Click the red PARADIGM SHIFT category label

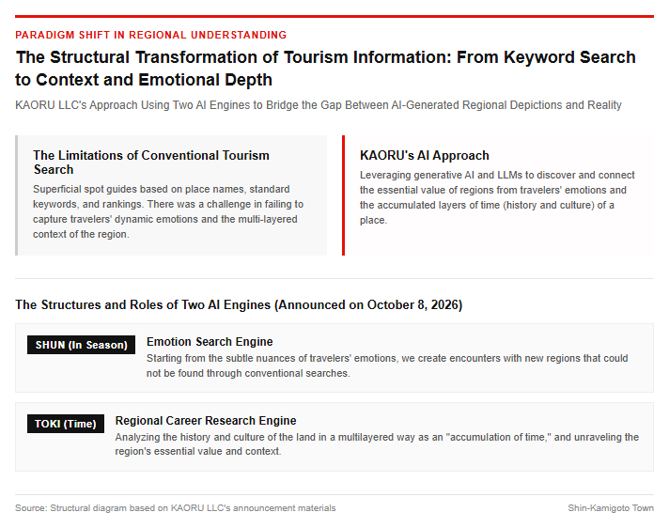(150, 35)
